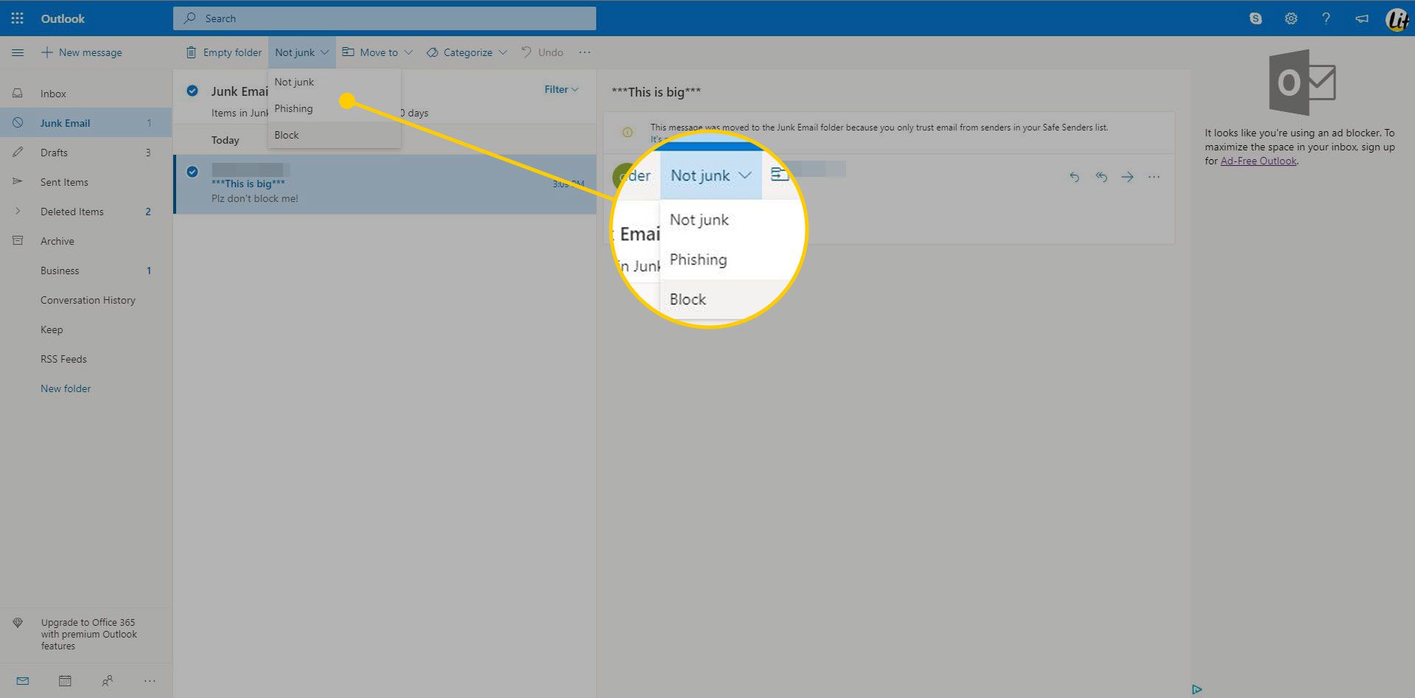This screenshot has height=698, width=1415.
Task: Open the Move to dropdown
Action: pyautogui.click(x=377, y=52)
